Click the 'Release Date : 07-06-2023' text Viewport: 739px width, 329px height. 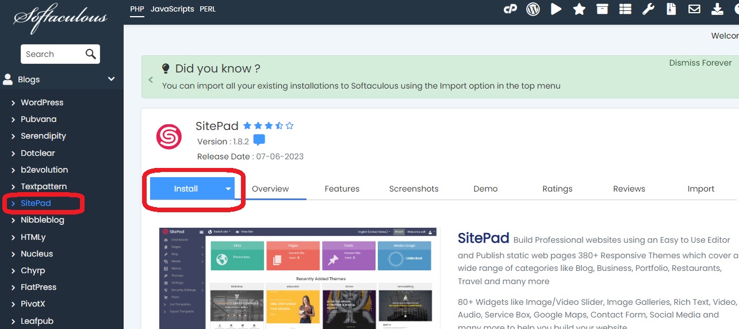250,156
